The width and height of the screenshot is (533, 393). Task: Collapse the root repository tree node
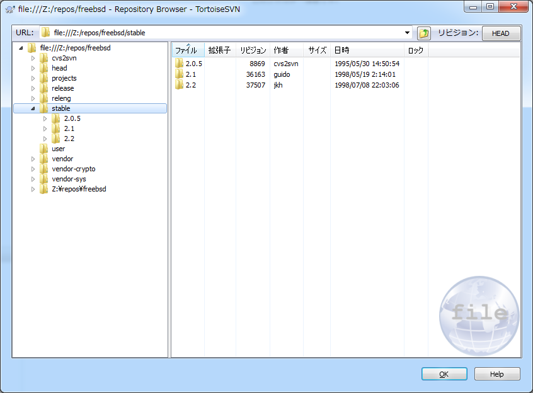[21, 48]
